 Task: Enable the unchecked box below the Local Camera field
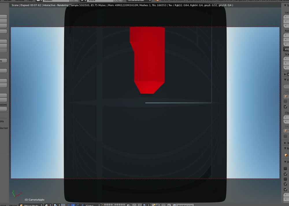pos(286,136)
